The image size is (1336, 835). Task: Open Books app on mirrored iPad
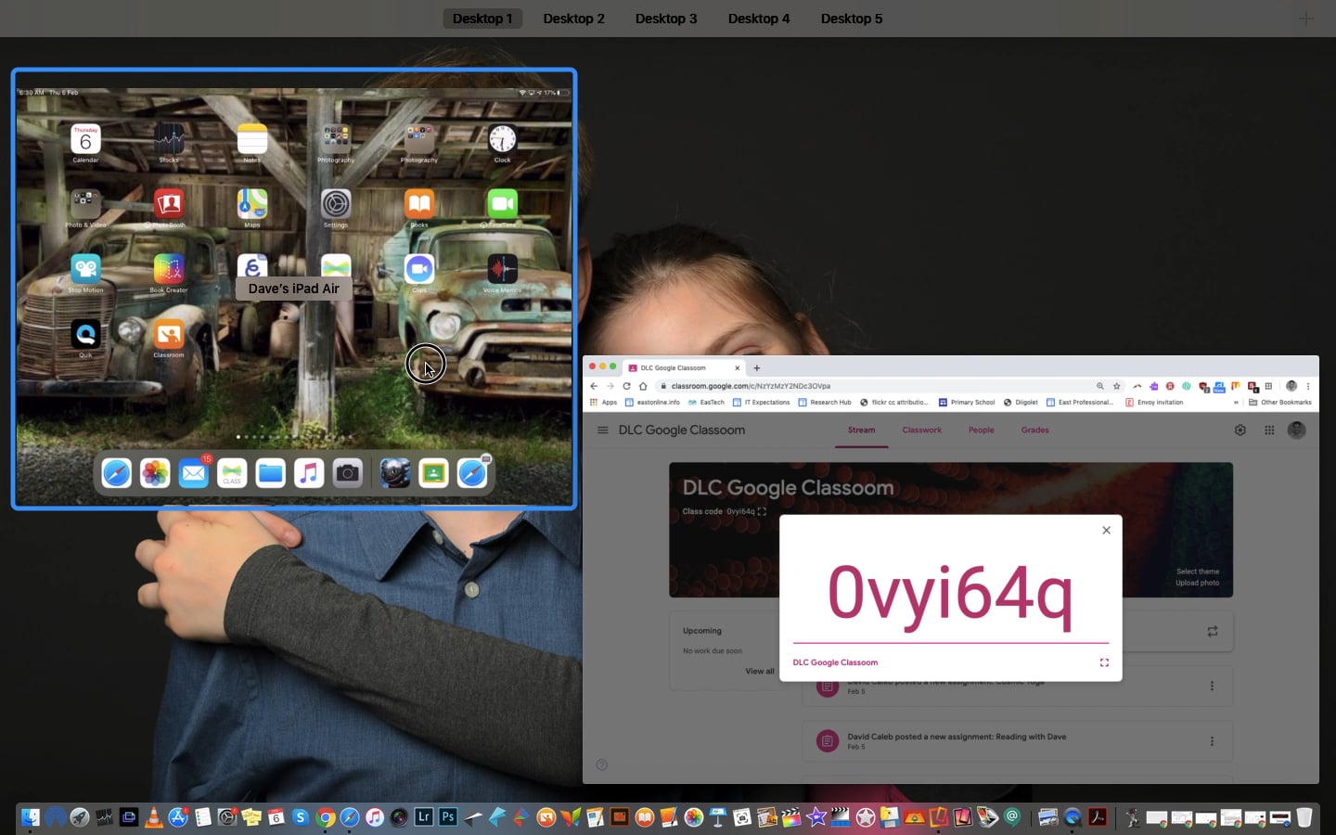(419, 204)
